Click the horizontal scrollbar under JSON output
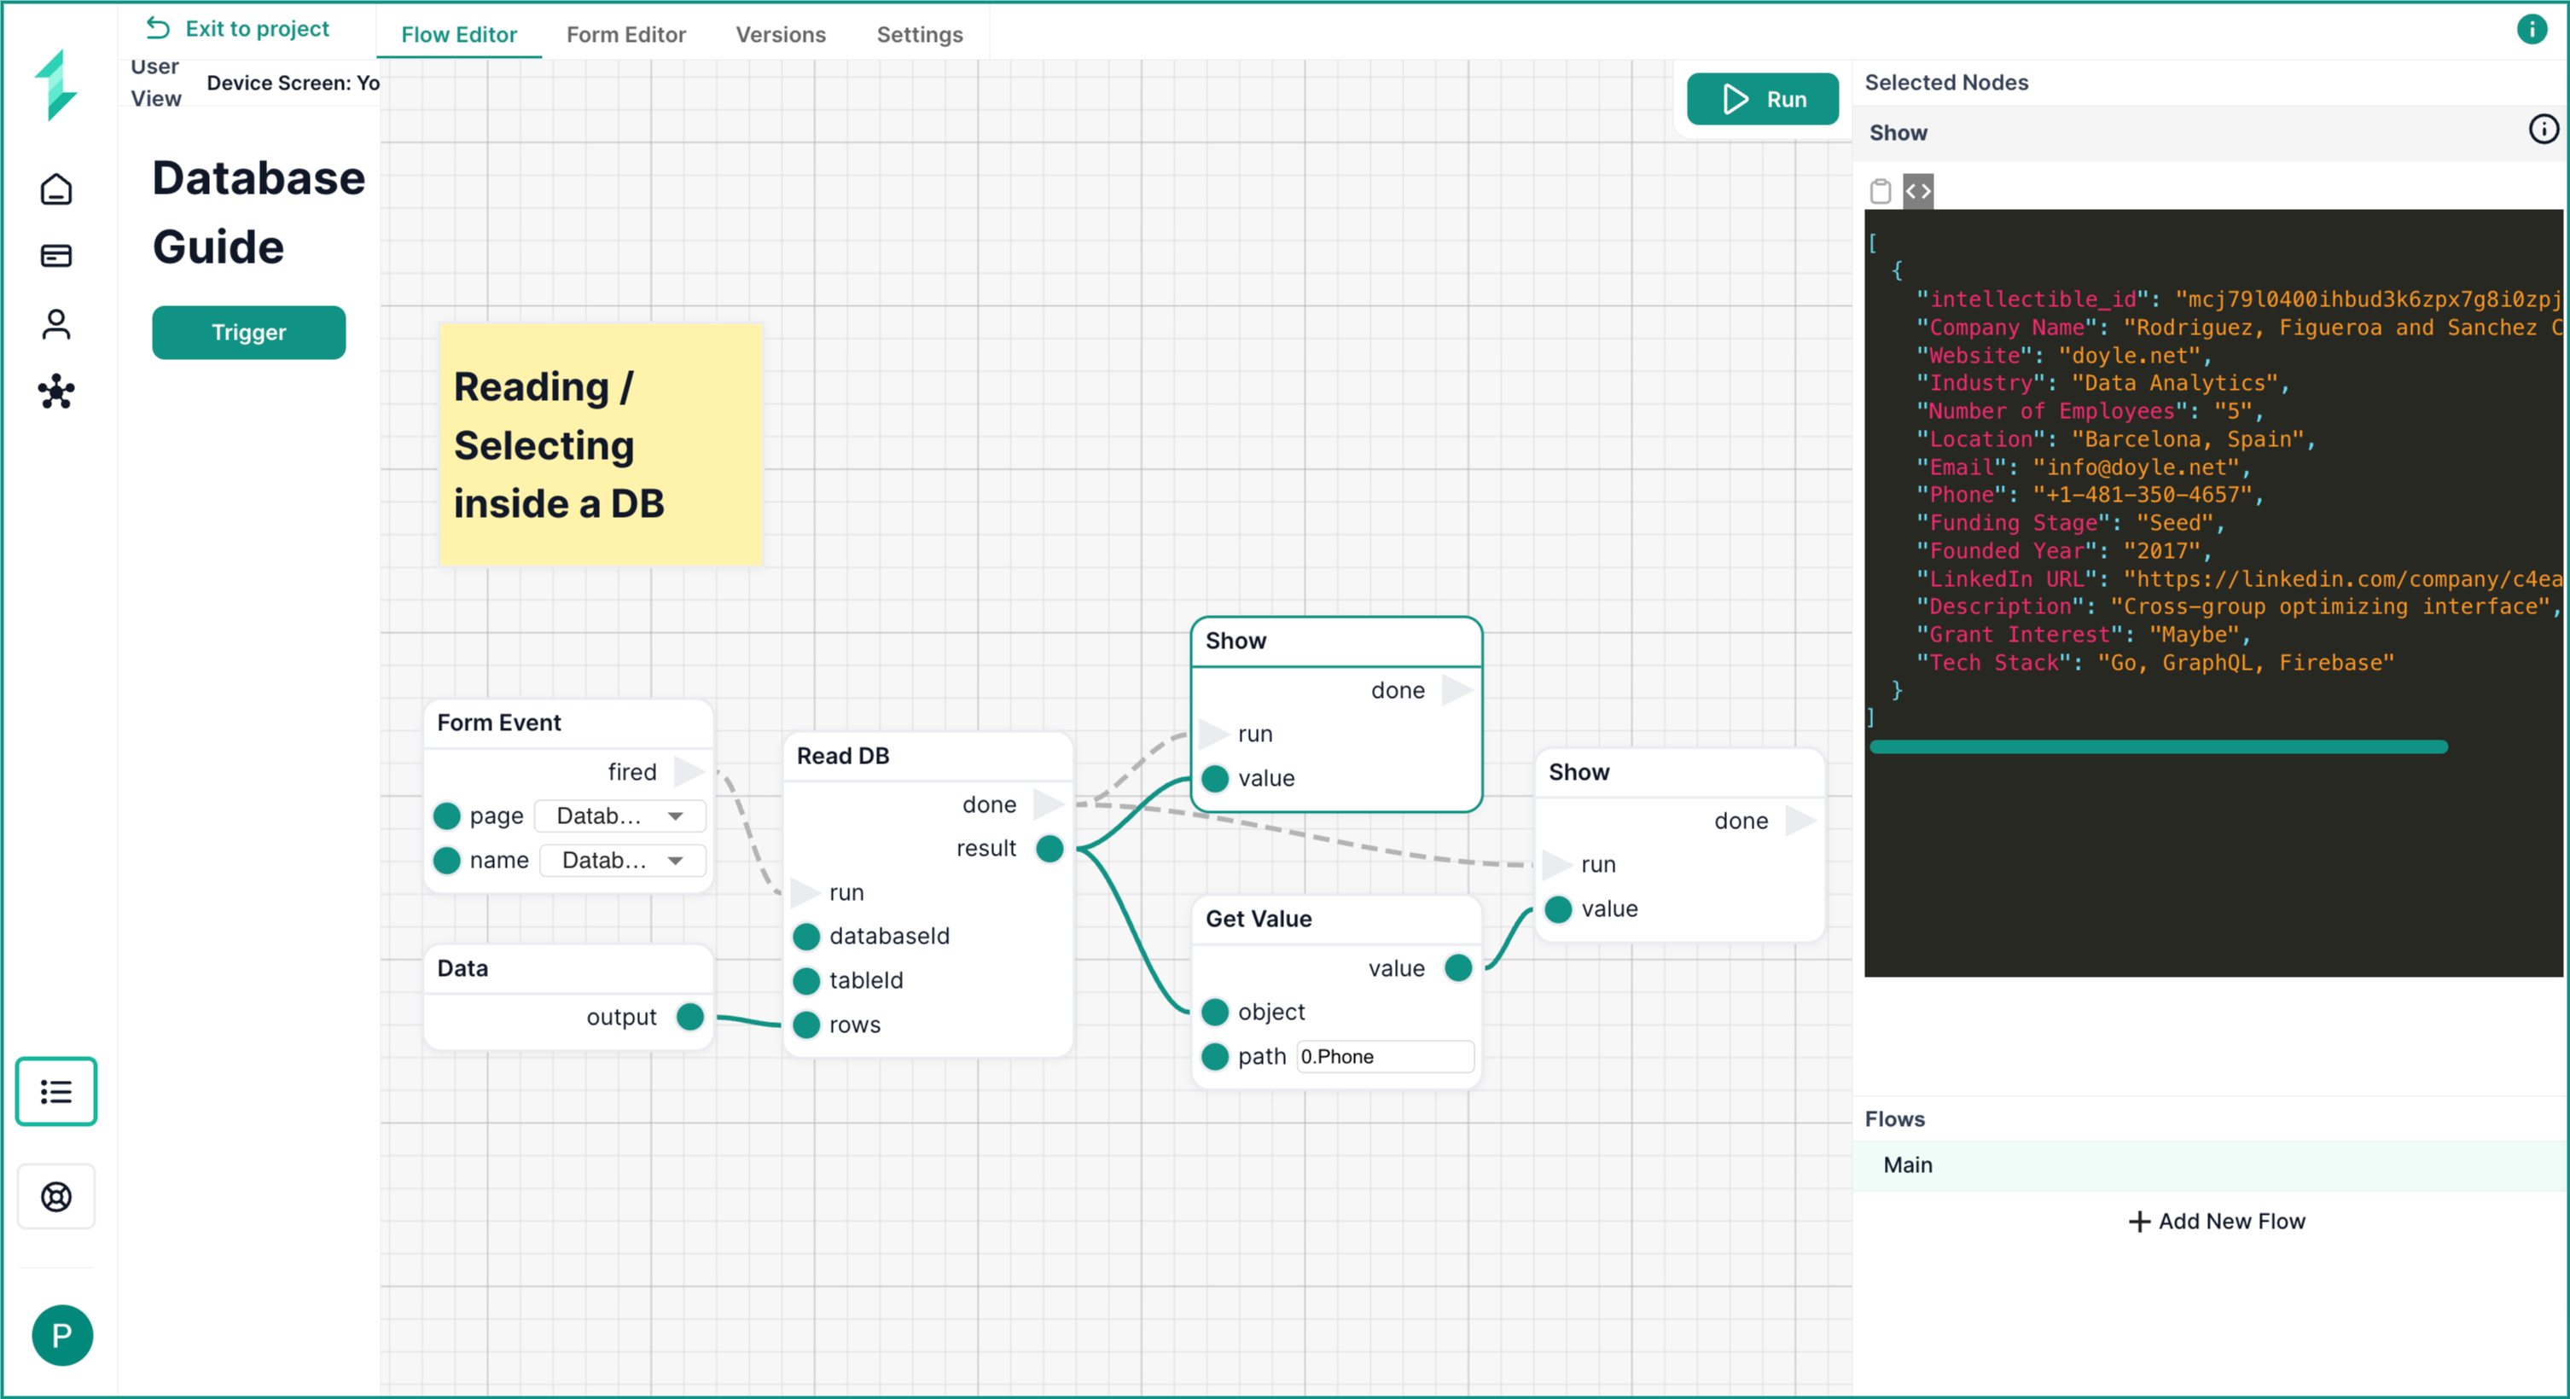2570x1399 pixels. coord(2158,747)
